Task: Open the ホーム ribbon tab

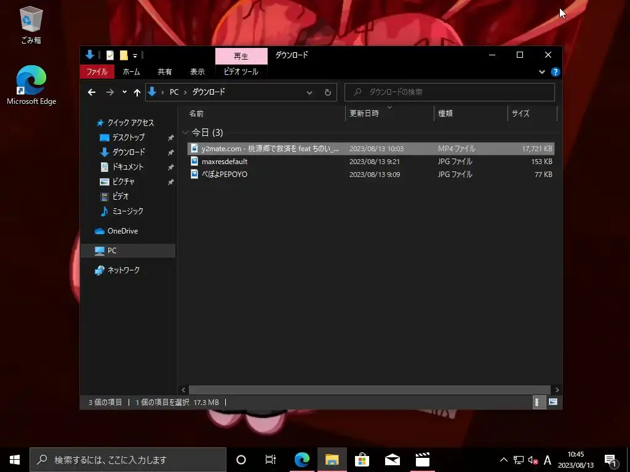Action: (132, 72)
